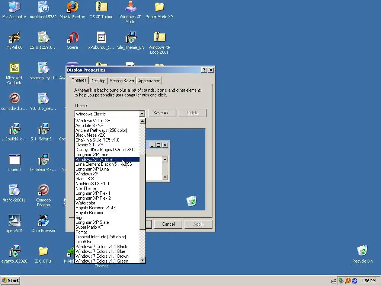Choose Nile Theme from list
381x286 pixels.
(x=107, y=188)
